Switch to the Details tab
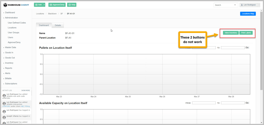264x125 pixels. [58, 25]
